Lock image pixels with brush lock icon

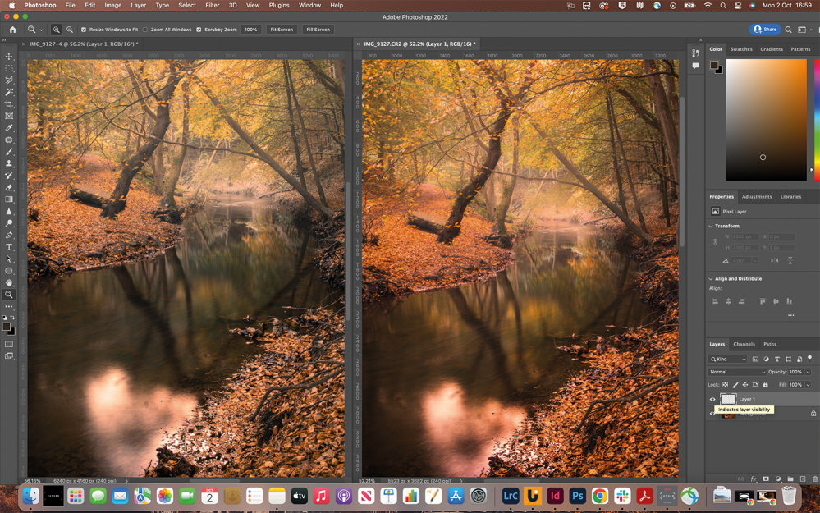pos(735,385)
